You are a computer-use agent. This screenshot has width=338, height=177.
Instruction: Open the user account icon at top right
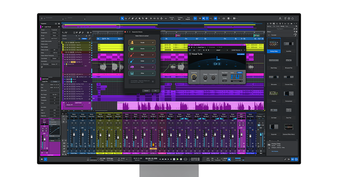pos(280,18)
